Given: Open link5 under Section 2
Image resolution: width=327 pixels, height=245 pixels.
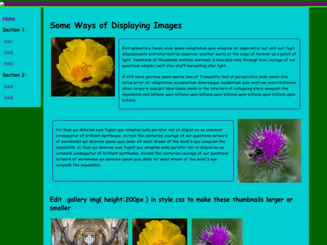Looking at the screenshot, I should tap(8, 97).
